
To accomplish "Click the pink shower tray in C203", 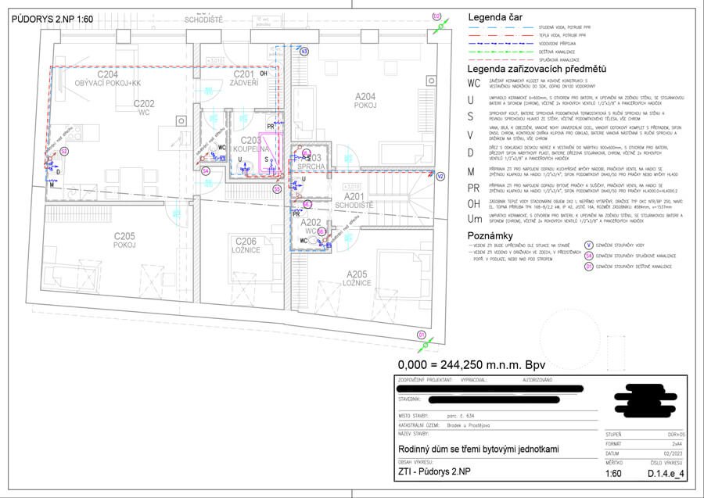I will point(270,150).
